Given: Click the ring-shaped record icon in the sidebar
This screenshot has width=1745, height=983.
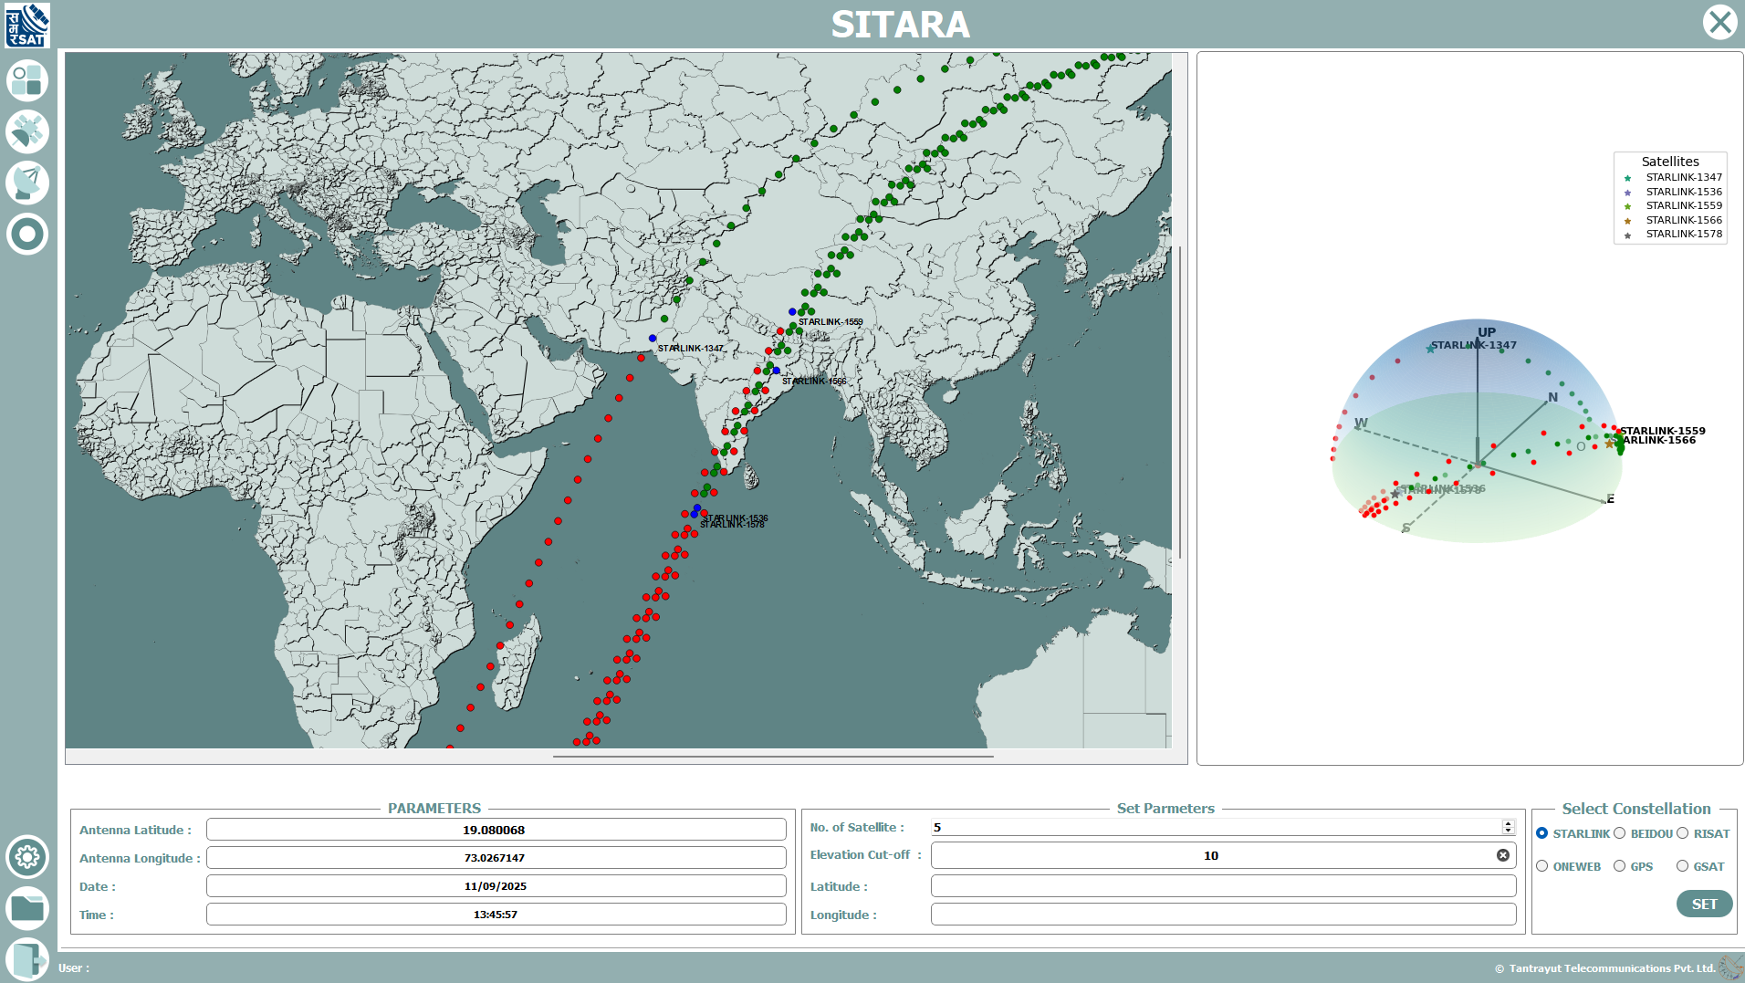Looking at the screenshot, I should [27, 234].
